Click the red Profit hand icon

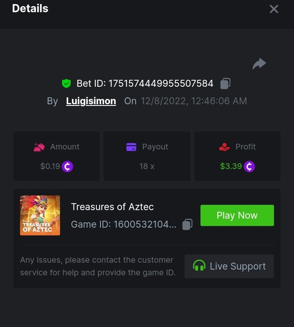(x=225, y=147)
